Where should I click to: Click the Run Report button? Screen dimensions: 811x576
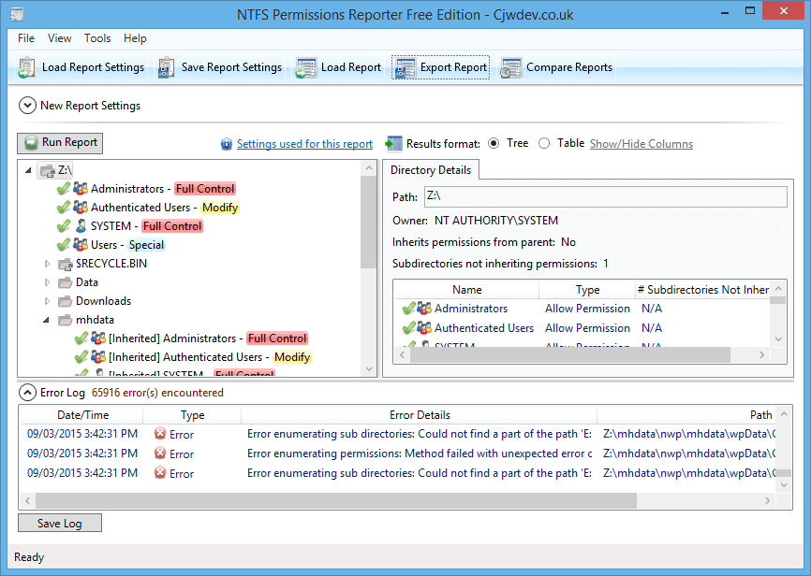[60, 142]
